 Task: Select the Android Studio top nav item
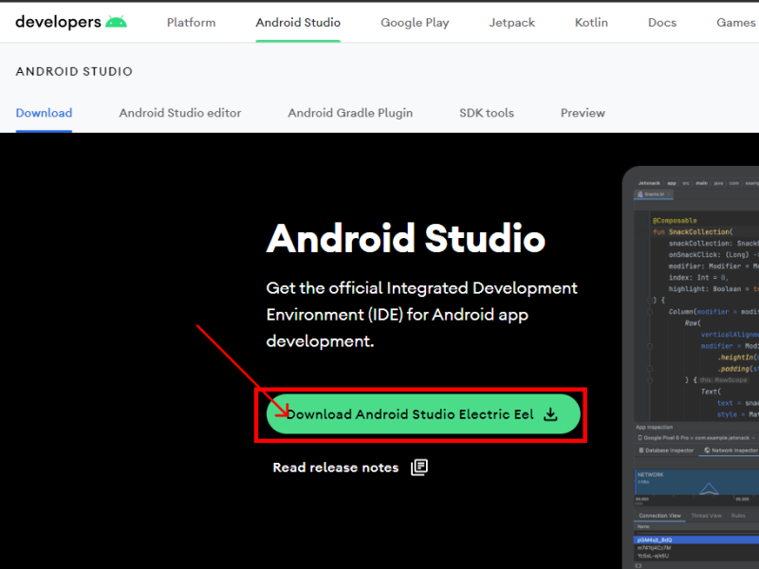pyautogui.click(x=298, y=22)
